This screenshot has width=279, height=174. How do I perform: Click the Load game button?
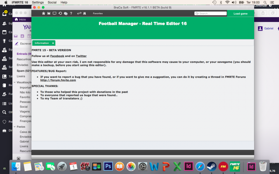coord(240,13)
